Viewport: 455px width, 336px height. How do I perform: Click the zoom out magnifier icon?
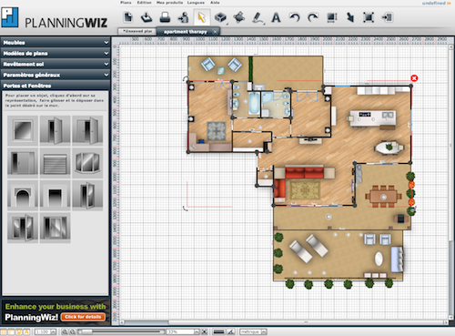[72, 331]
